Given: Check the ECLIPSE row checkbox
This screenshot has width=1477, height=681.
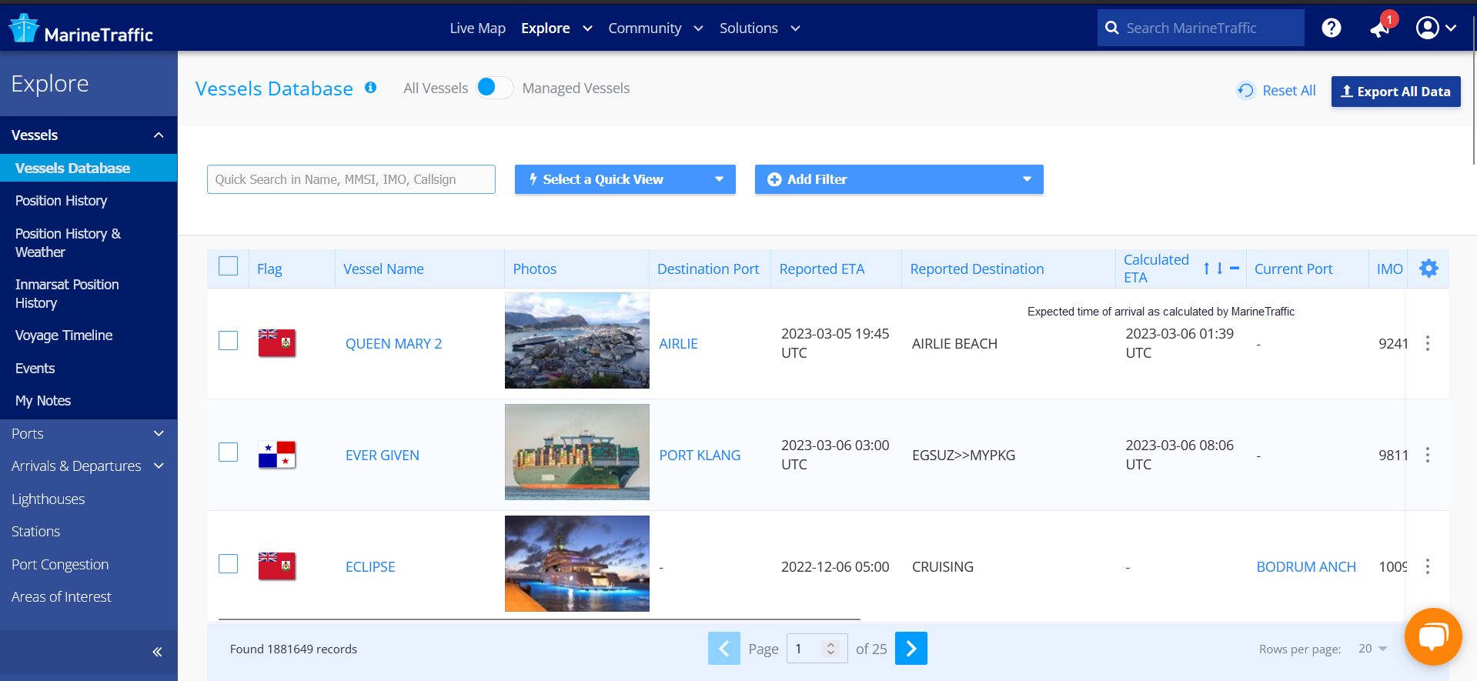Looking at the screenshot, I should 229,563.
